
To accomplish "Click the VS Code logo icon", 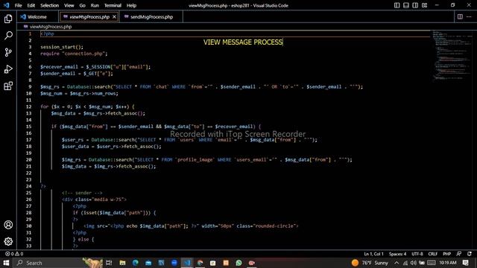I will [6, 5].
